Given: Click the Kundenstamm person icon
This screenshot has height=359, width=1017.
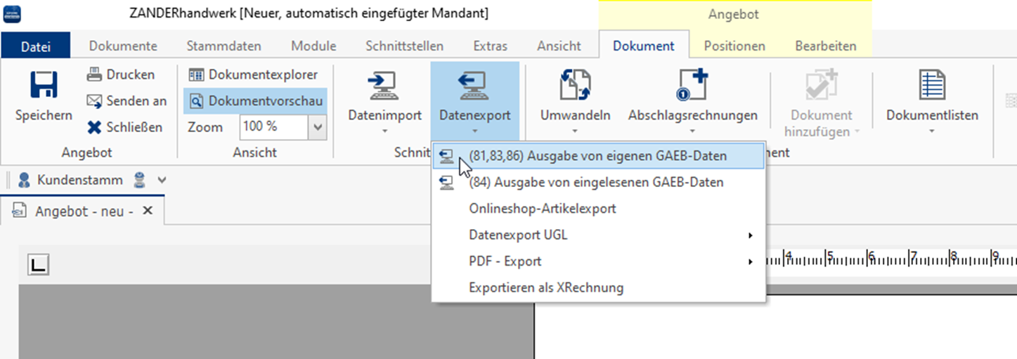Looking at the screenshot, I should click(25, 180).
